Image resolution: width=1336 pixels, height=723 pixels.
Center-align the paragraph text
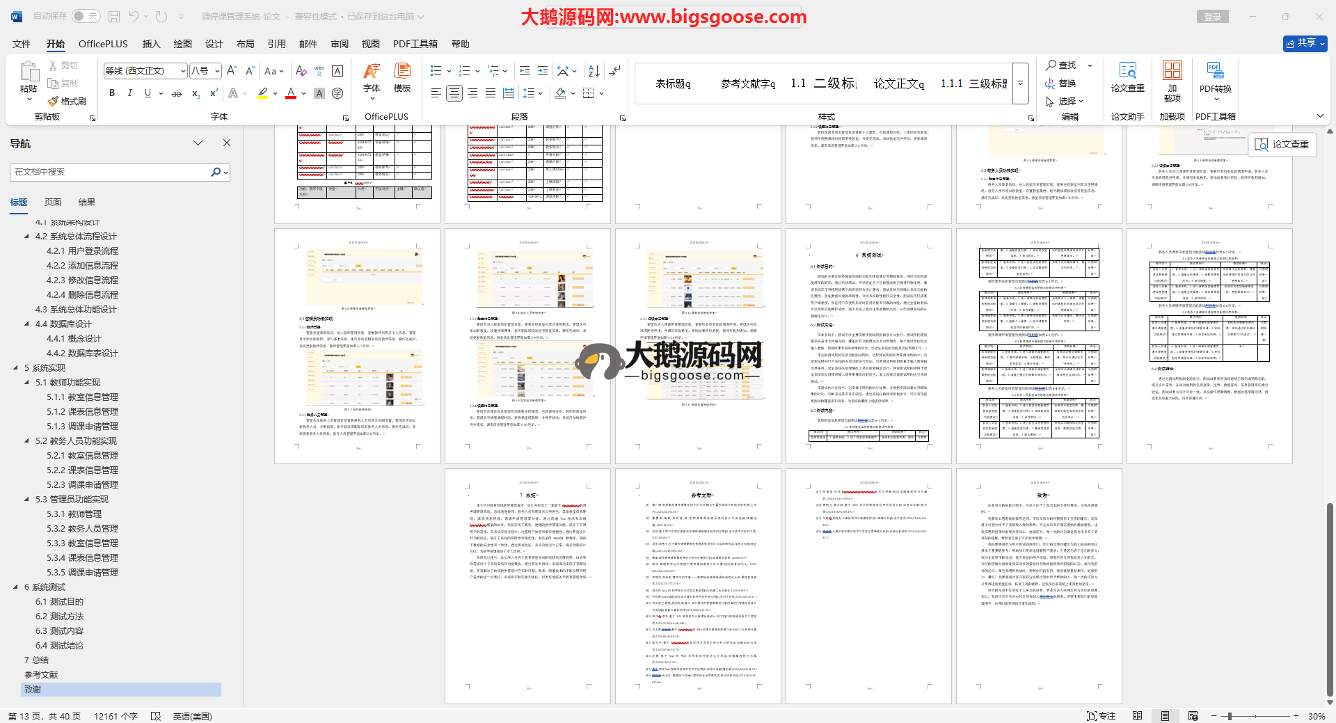454,93
